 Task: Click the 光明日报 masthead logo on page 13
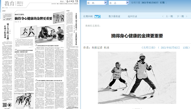70,1
